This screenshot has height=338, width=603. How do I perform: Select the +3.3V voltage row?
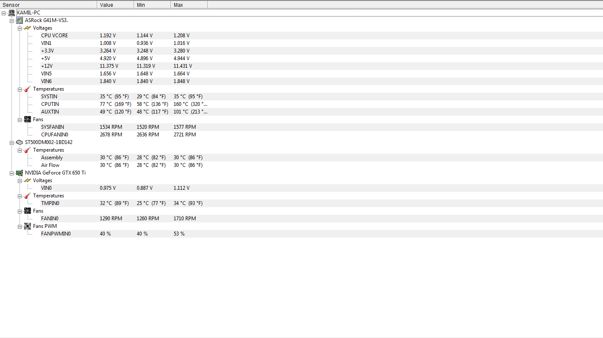321,51
